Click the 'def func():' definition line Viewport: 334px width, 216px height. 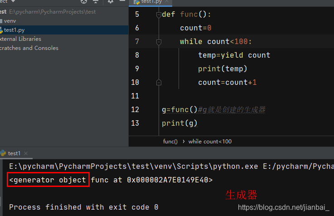[186, 15]
